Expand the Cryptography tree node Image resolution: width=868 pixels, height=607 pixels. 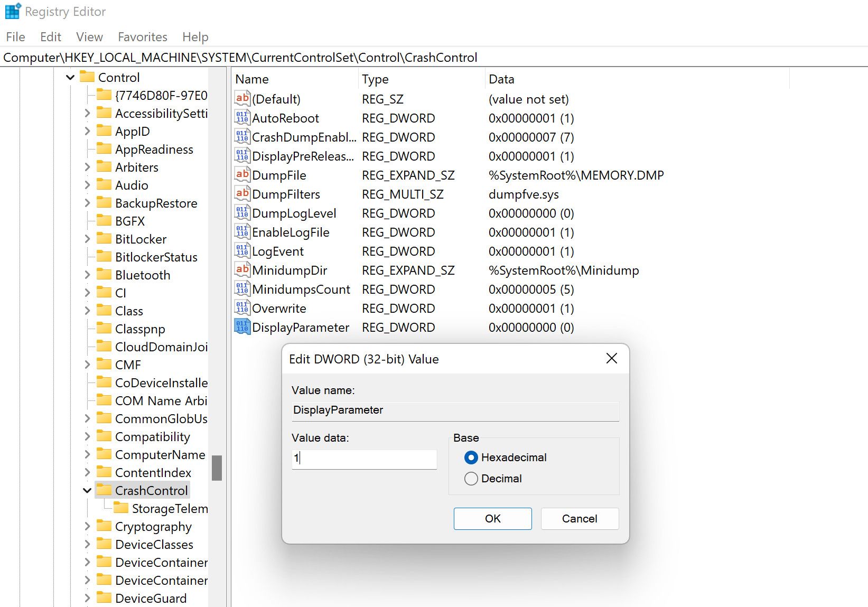(87, 527)
